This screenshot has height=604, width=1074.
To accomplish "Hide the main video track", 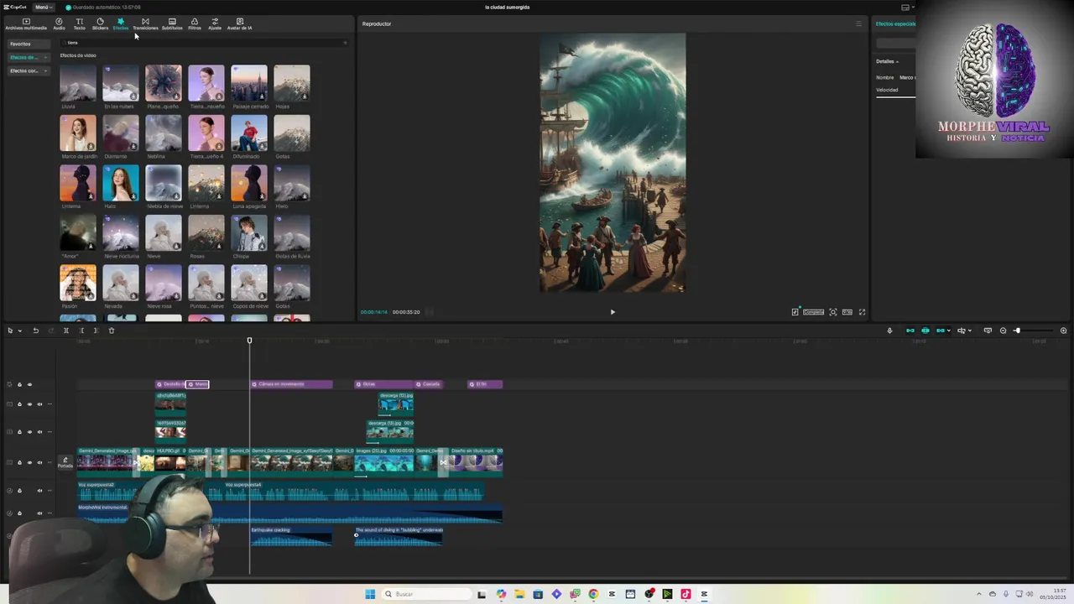I will point(29,462).
